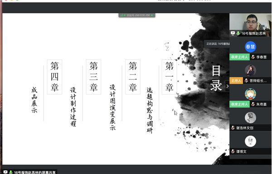Screen dimensions: 272x174
Task: Click the screen share icon in bottom status bar
Action: (x=5, y=172)
